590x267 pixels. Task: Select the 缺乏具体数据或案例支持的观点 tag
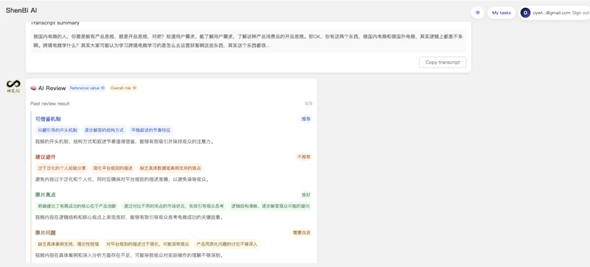pyautogui.click(x=170, y=168)
